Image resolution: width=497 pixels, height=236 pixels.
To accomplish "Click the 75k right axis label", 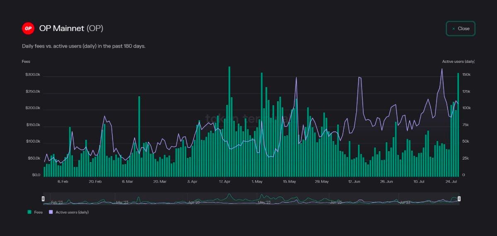I will click(x=465, y=125).
